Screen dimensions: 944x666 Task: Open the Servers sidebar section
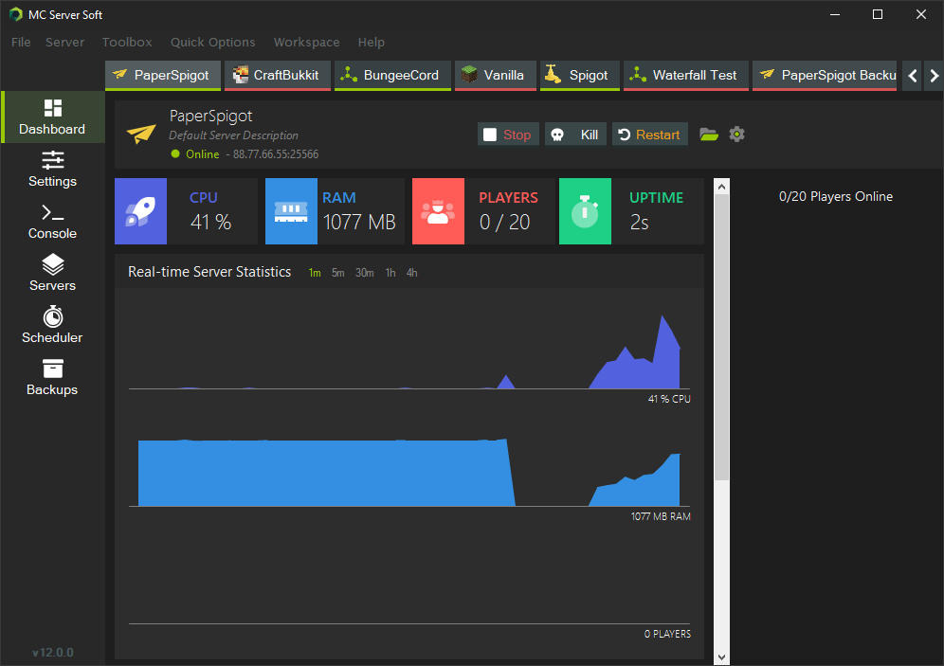click(52, 273)
